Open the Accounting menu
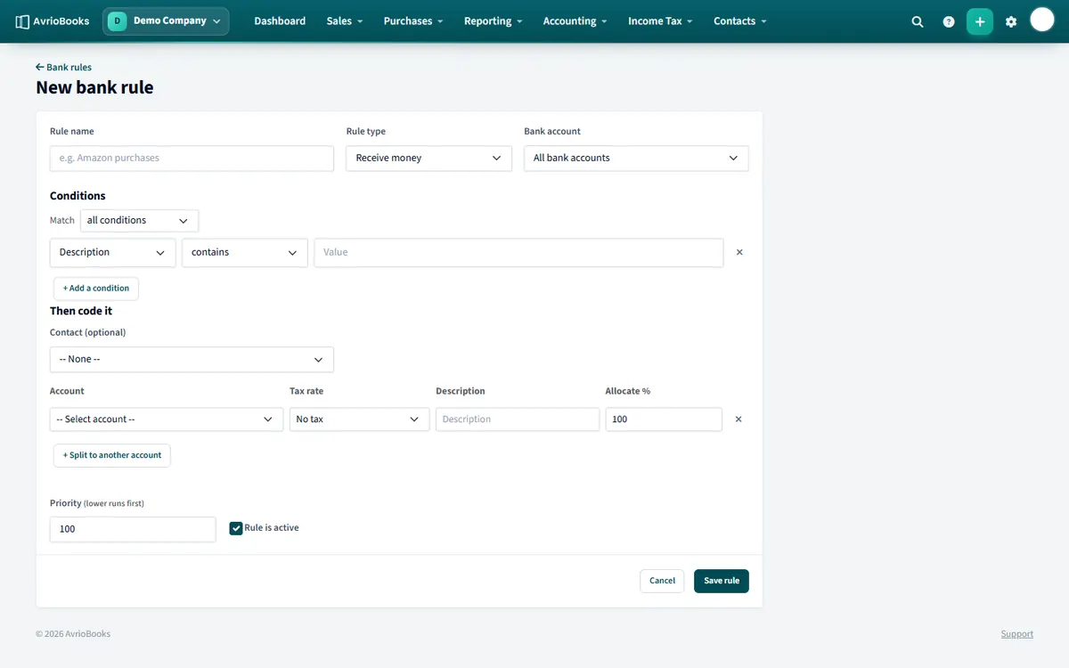Viewport: 1069px width, 668px height. point(575,21)
